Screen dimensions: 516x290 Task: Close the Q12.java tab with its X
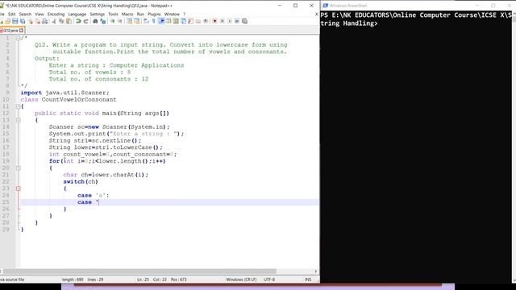click(x=22, y=31)
